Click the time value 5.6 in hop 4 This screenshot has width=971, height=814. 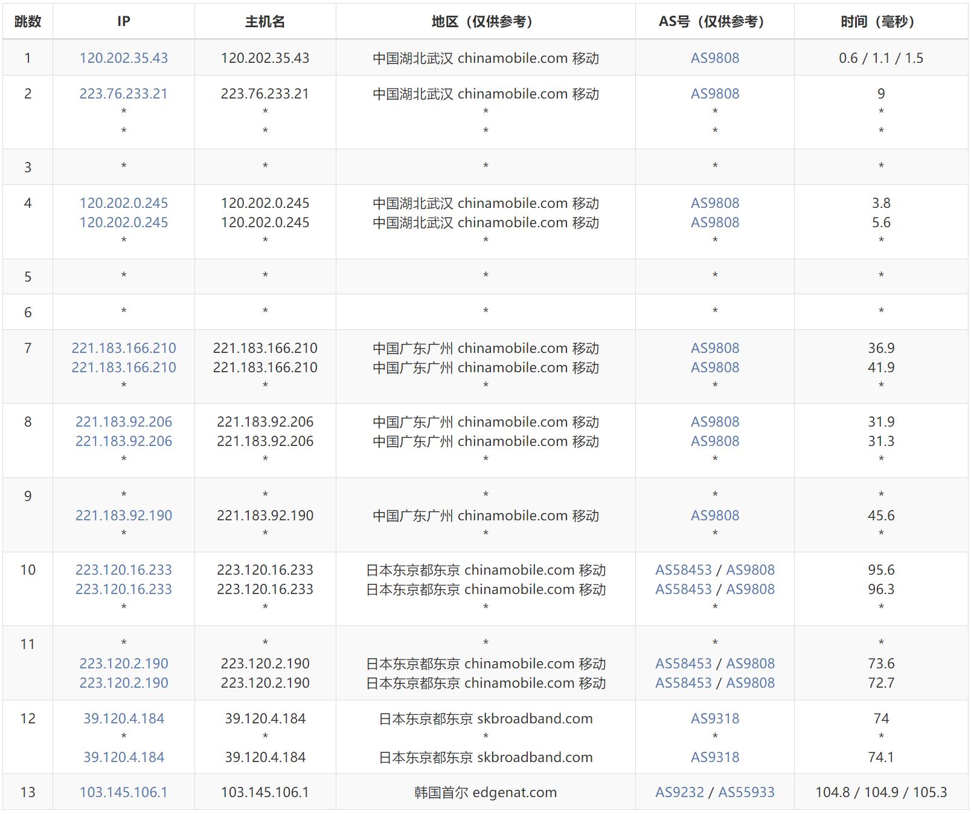point(881,222)
